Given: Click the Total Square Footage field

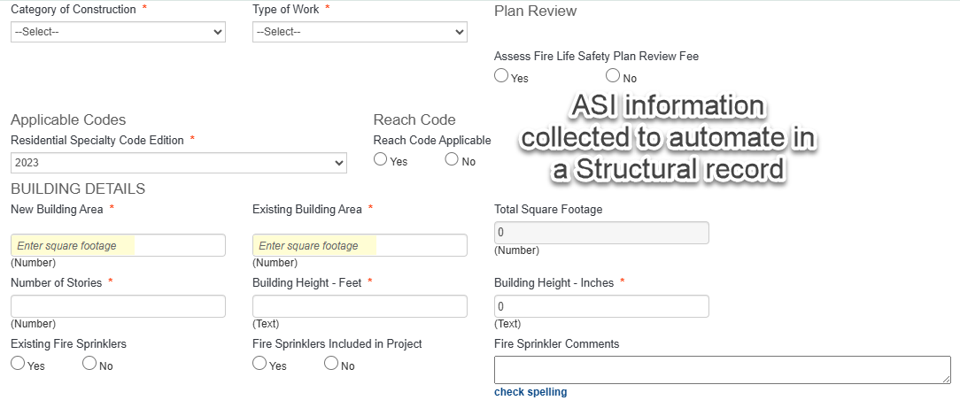Looking at the screenshot, I should pyautogui.click(x=600, y=233).
